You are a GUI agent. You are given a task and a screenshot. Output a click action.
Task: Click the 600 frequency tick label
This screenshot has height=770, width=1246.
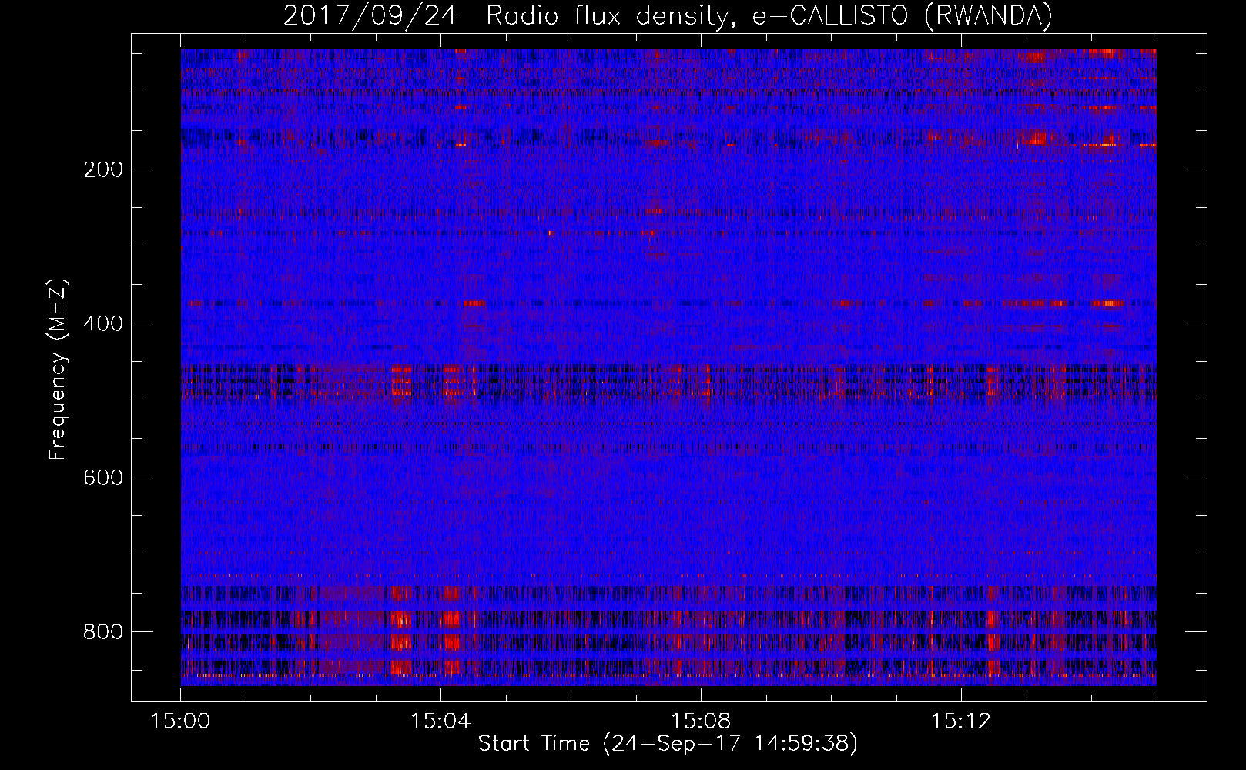102,477
